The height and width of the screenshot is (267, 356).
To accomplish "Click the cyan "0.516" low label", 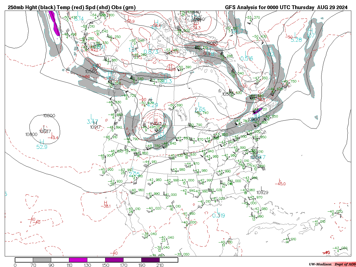I will [x=247, y=58].
